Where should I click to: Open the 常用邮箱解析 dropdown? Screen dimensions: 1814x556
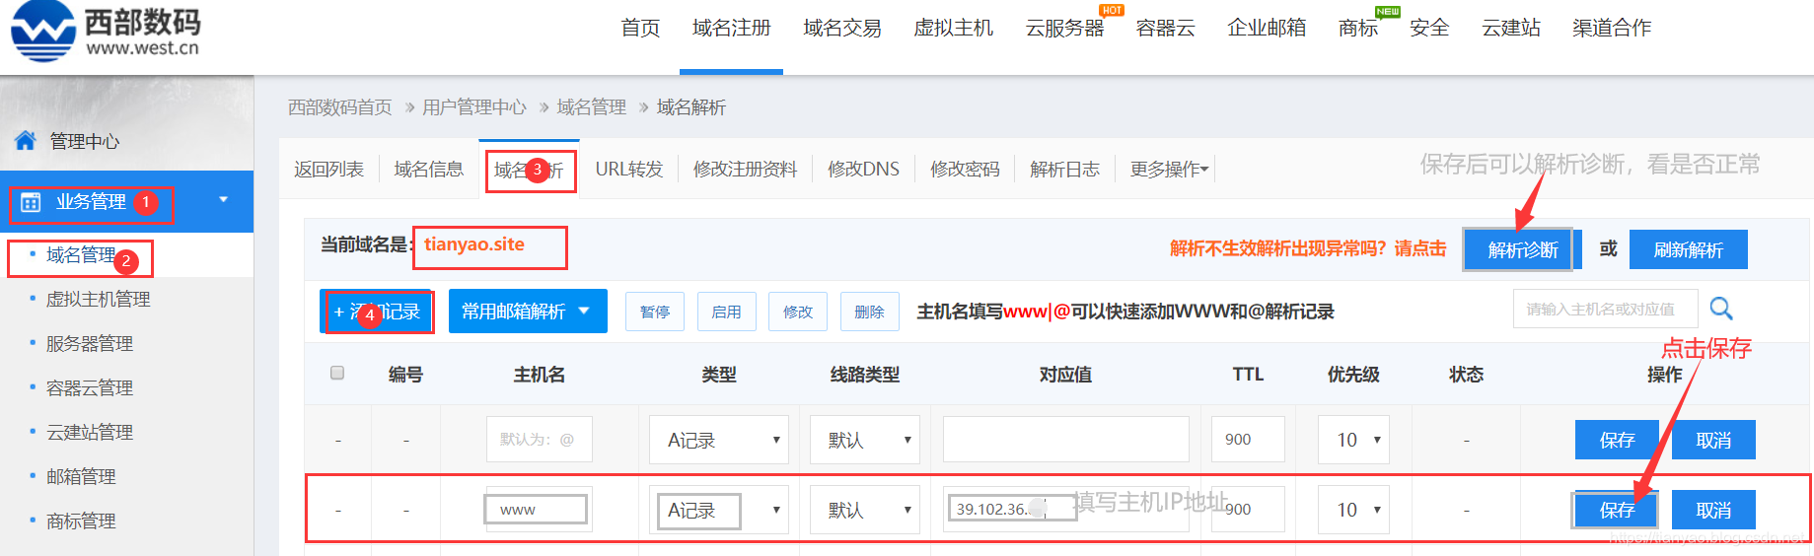[528, 312]
